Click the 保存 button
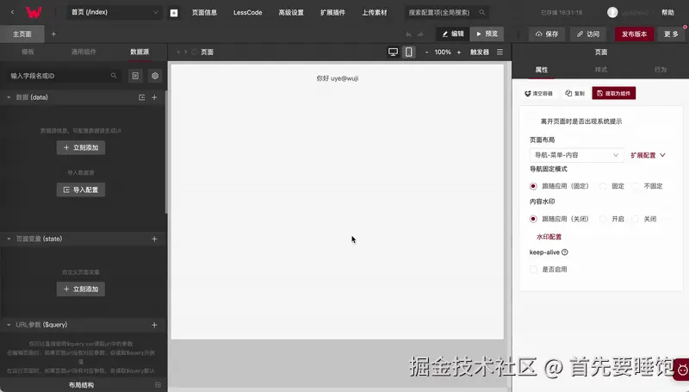Viewport: 689px width, 392px height. tap(546, 34)
